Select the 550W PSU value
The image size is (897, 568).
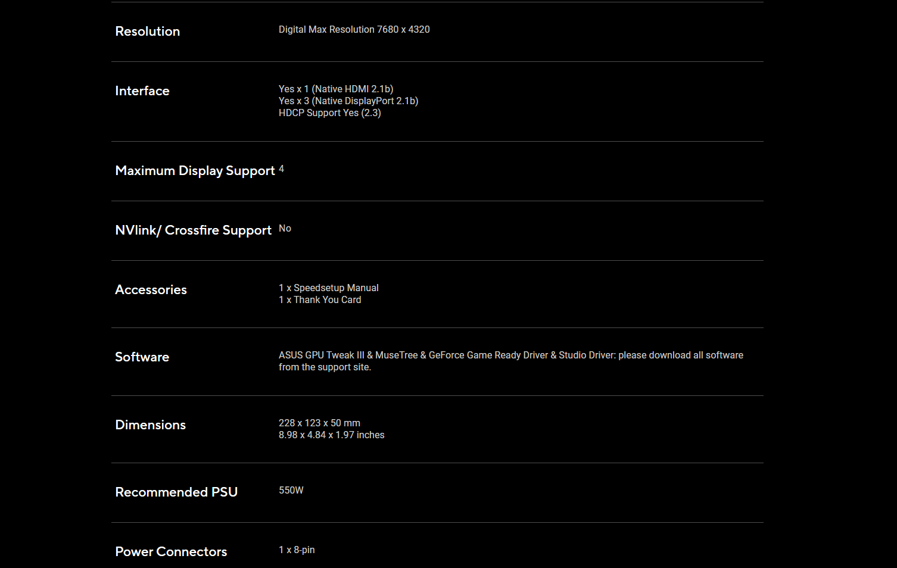[x=291, y=491]
